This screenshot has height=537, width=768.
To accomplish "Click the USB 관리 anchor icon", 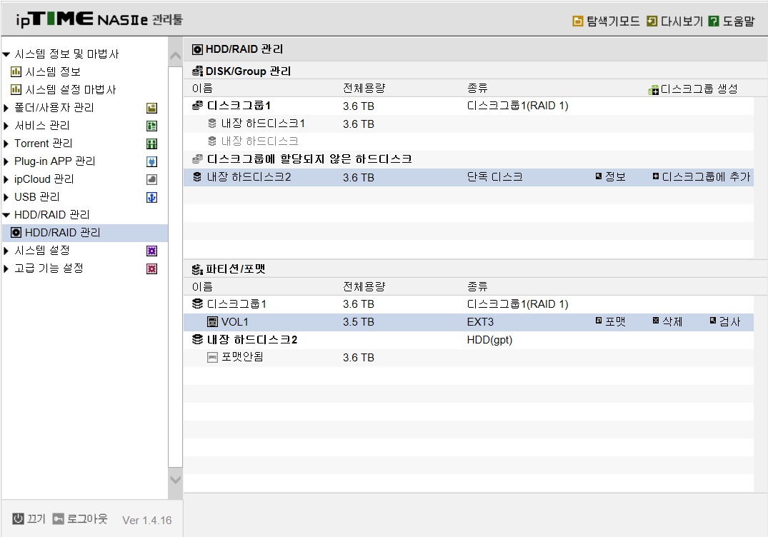I will pyautogui.click(x=152, y=197).
